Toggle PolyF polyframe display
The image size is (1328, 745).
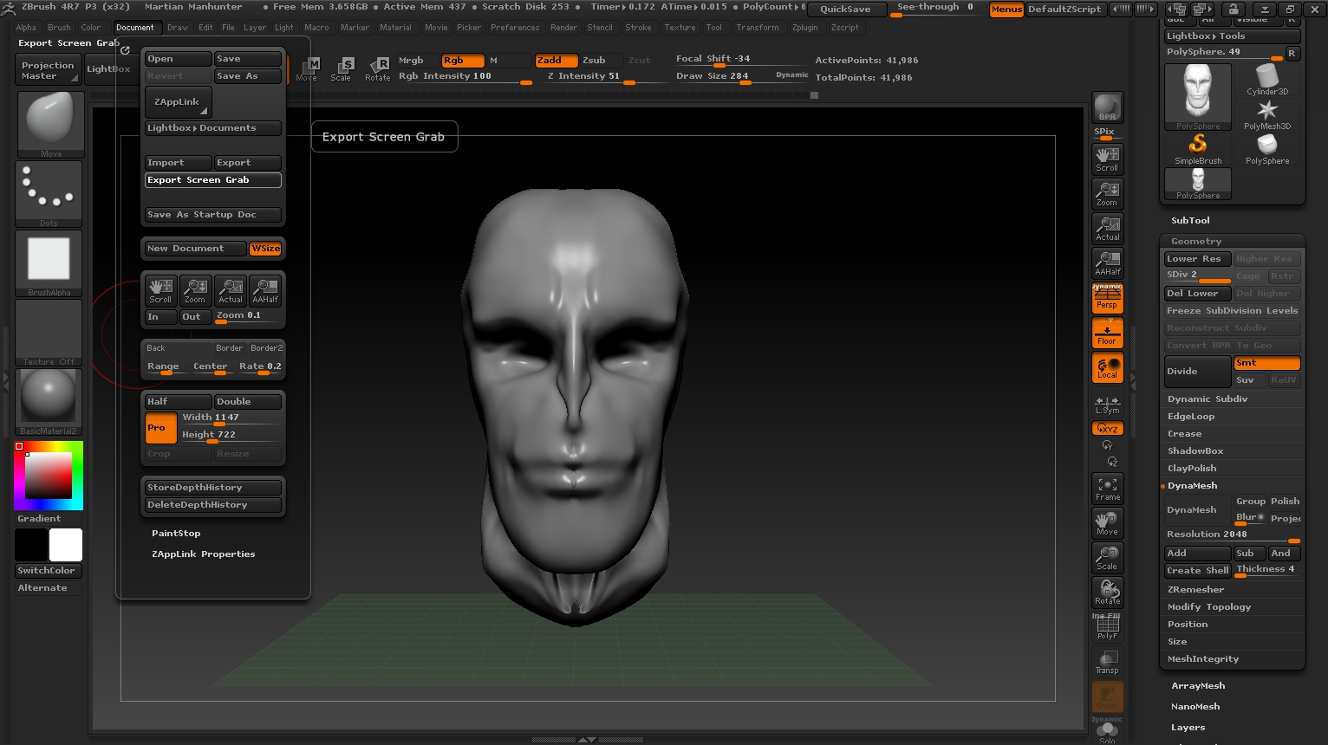coord(1107,627)
